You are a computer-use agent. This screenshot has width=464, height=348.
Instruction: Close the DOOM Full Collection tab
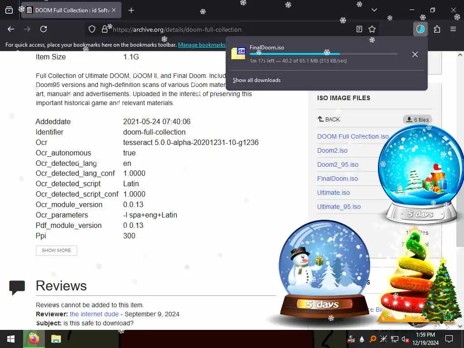pyautogui.click(x=114, y=10)
